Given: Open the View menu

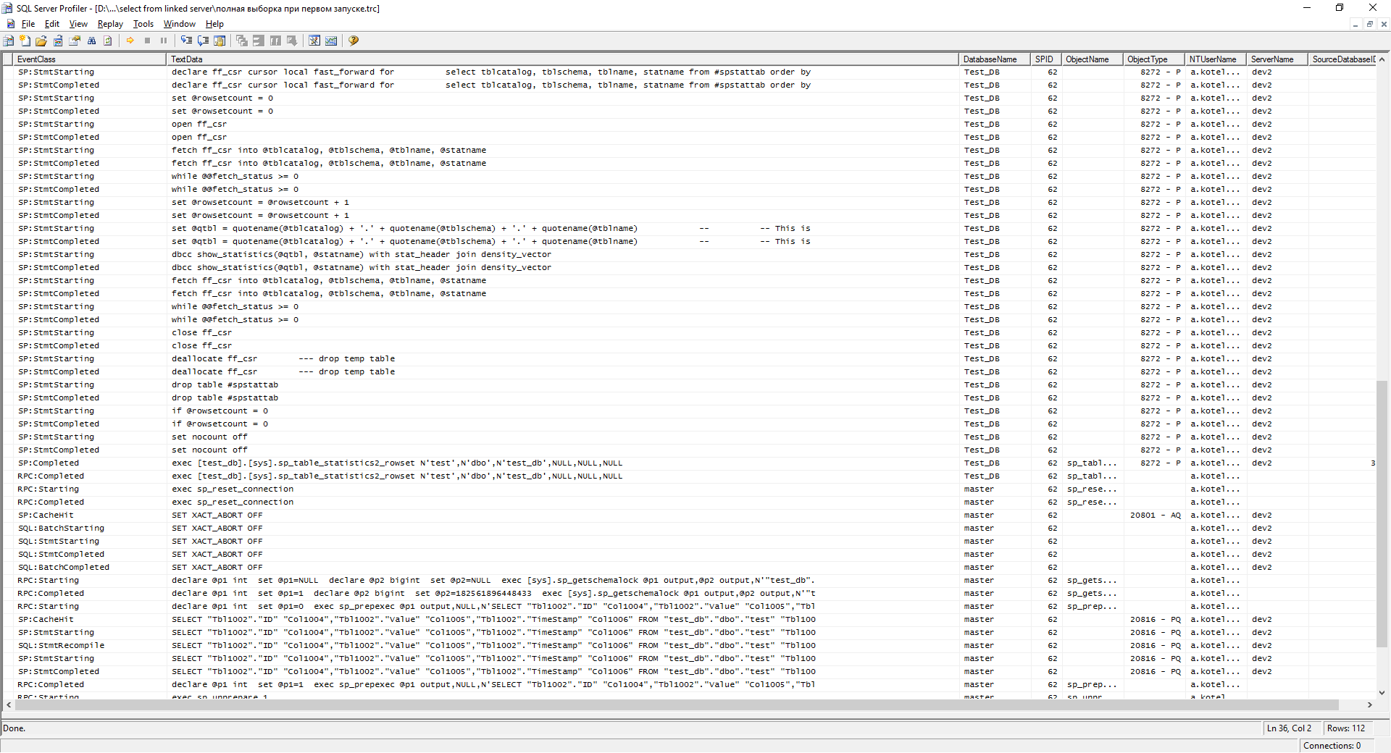Looking at the screenshot, I should click(x=78, y=24).
